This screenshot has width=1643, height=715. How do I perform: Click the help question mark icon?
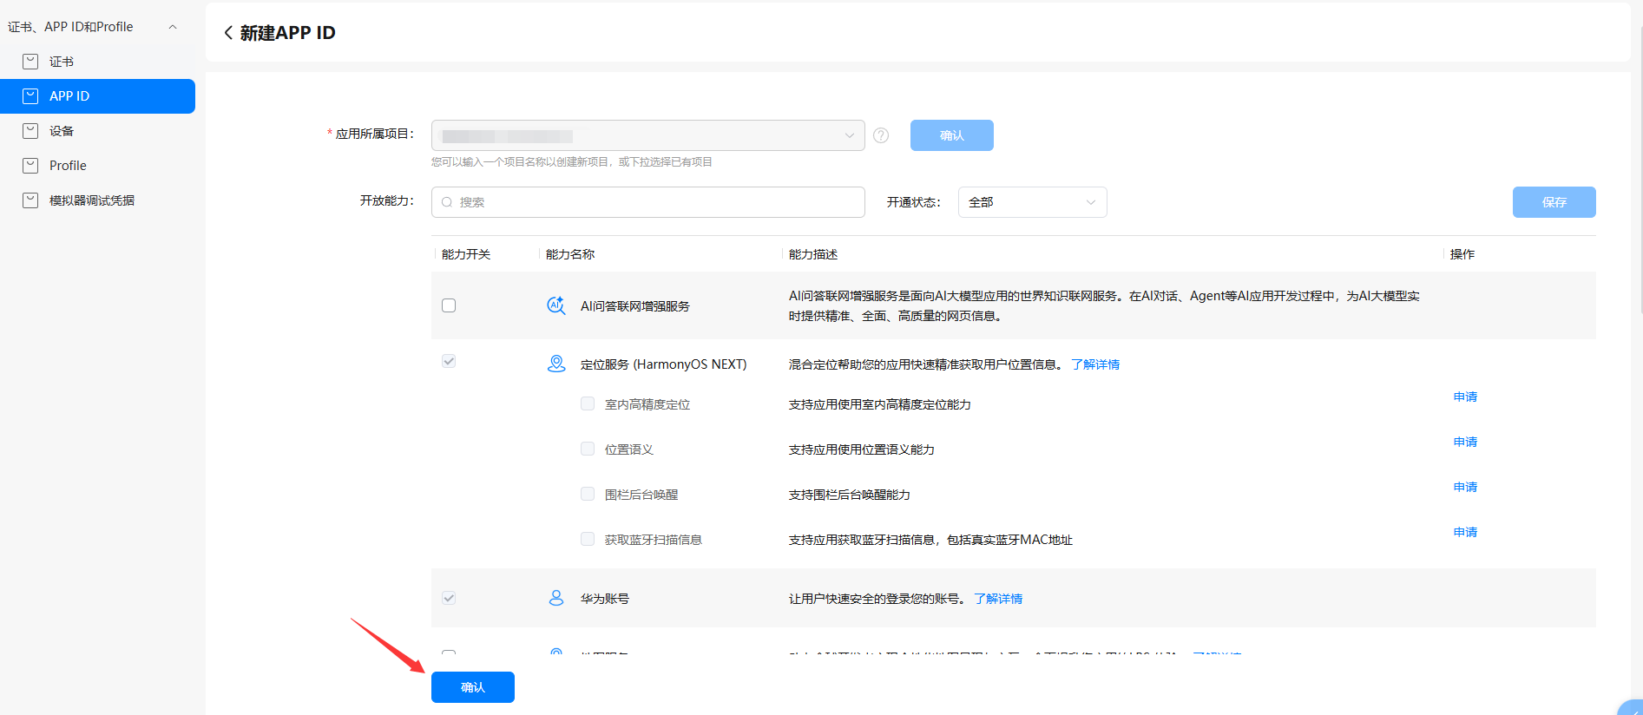[x=881, y=135]
